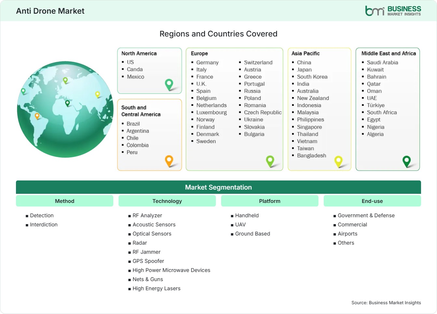Click Bangladesh in Asia Pacific list
This screenshot has width=437, height=314.
point(312,156)
